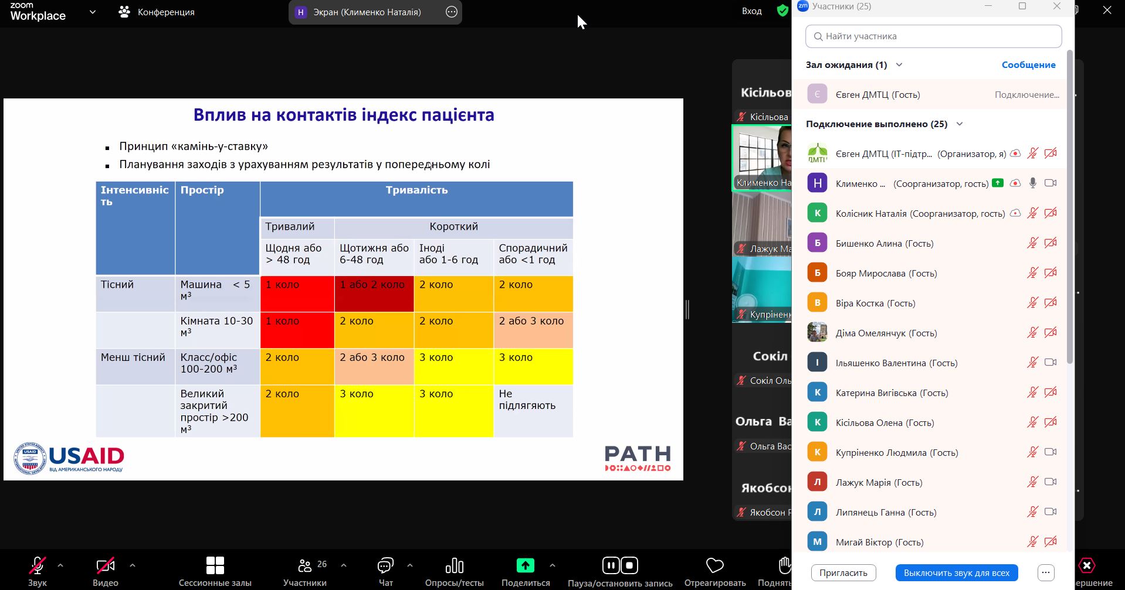Click the Найти участника search field
This screenshot has height=590, width=1125.
click(933, 36)
